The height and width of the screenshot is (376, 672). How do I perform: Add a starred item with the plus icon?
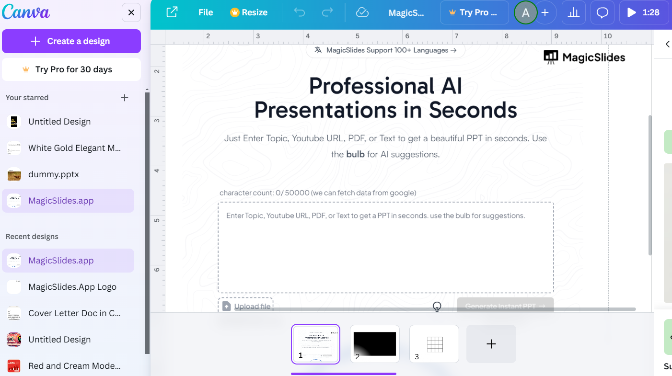pyautogui.click(x=125, y=98)
